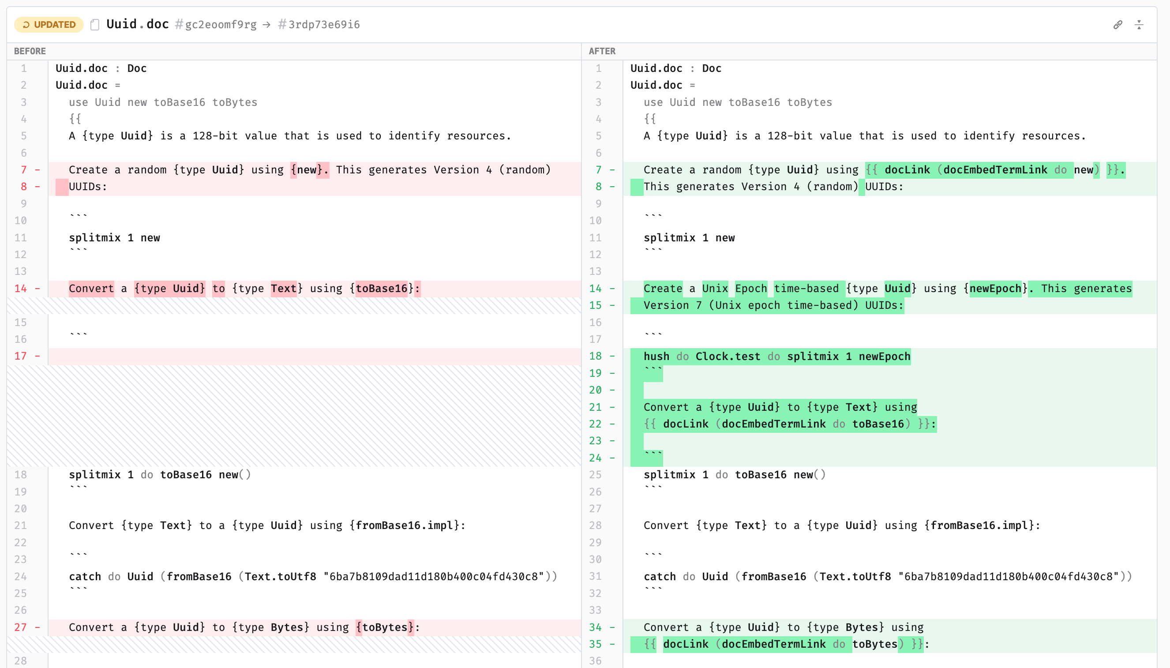
Task: Click added line number 14 in AFTER
Action: (595, 289)
